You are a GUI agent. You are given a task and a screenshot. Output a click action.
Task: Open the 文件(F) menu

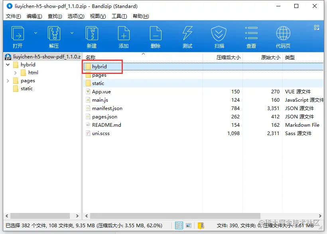point(13,16)
